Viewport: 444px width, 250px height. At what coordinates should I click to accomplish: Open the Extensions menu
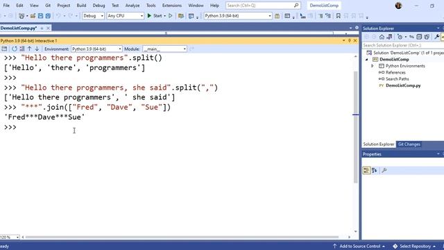(x=171, y=6)
